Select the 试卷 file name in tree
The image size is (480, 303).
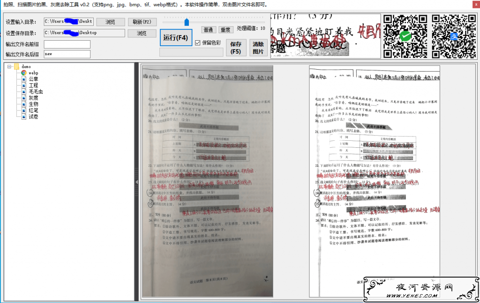[33, 117]
